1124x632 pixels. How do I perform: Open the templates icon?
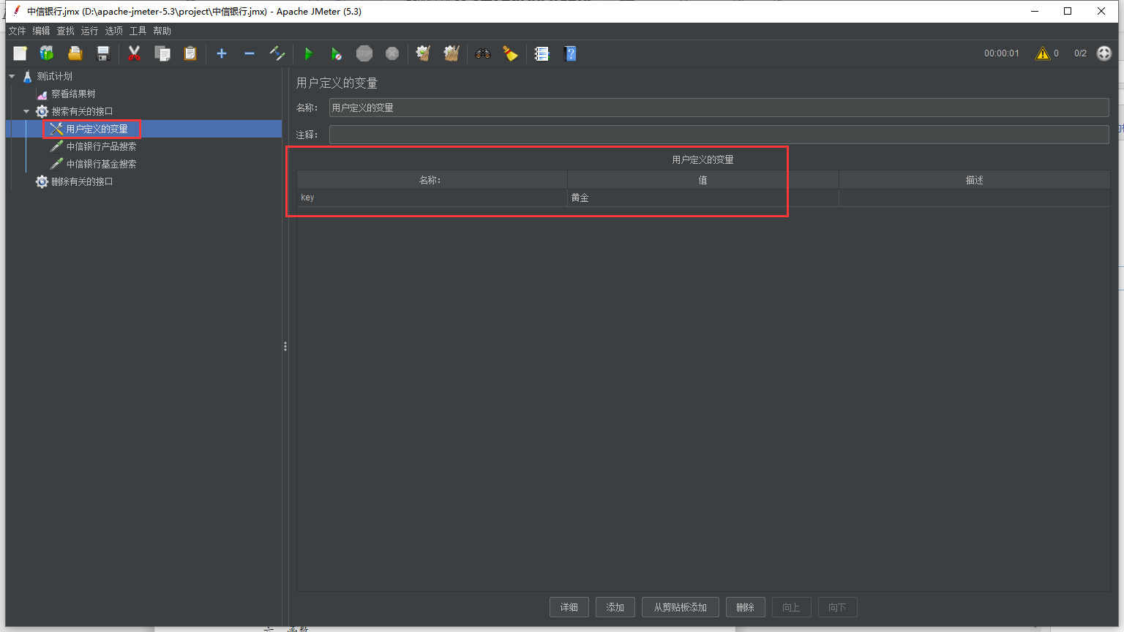[47, 53]
